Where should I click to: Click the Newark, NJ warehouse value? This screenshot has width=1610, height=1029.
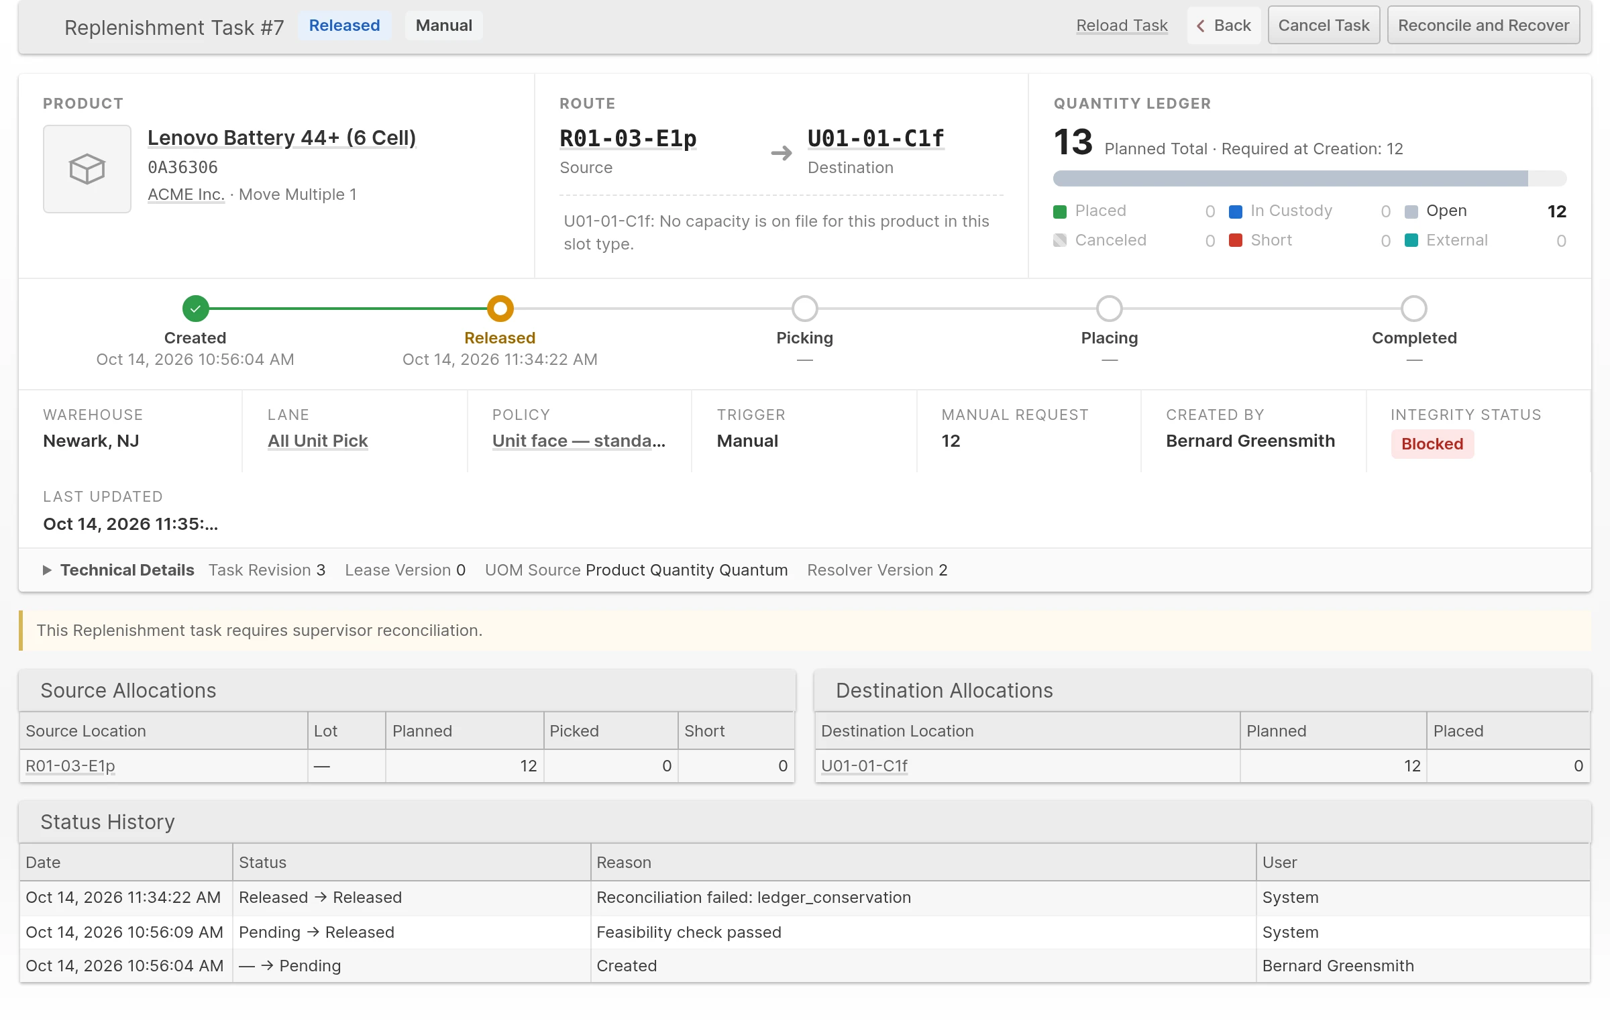pos(91,441)
